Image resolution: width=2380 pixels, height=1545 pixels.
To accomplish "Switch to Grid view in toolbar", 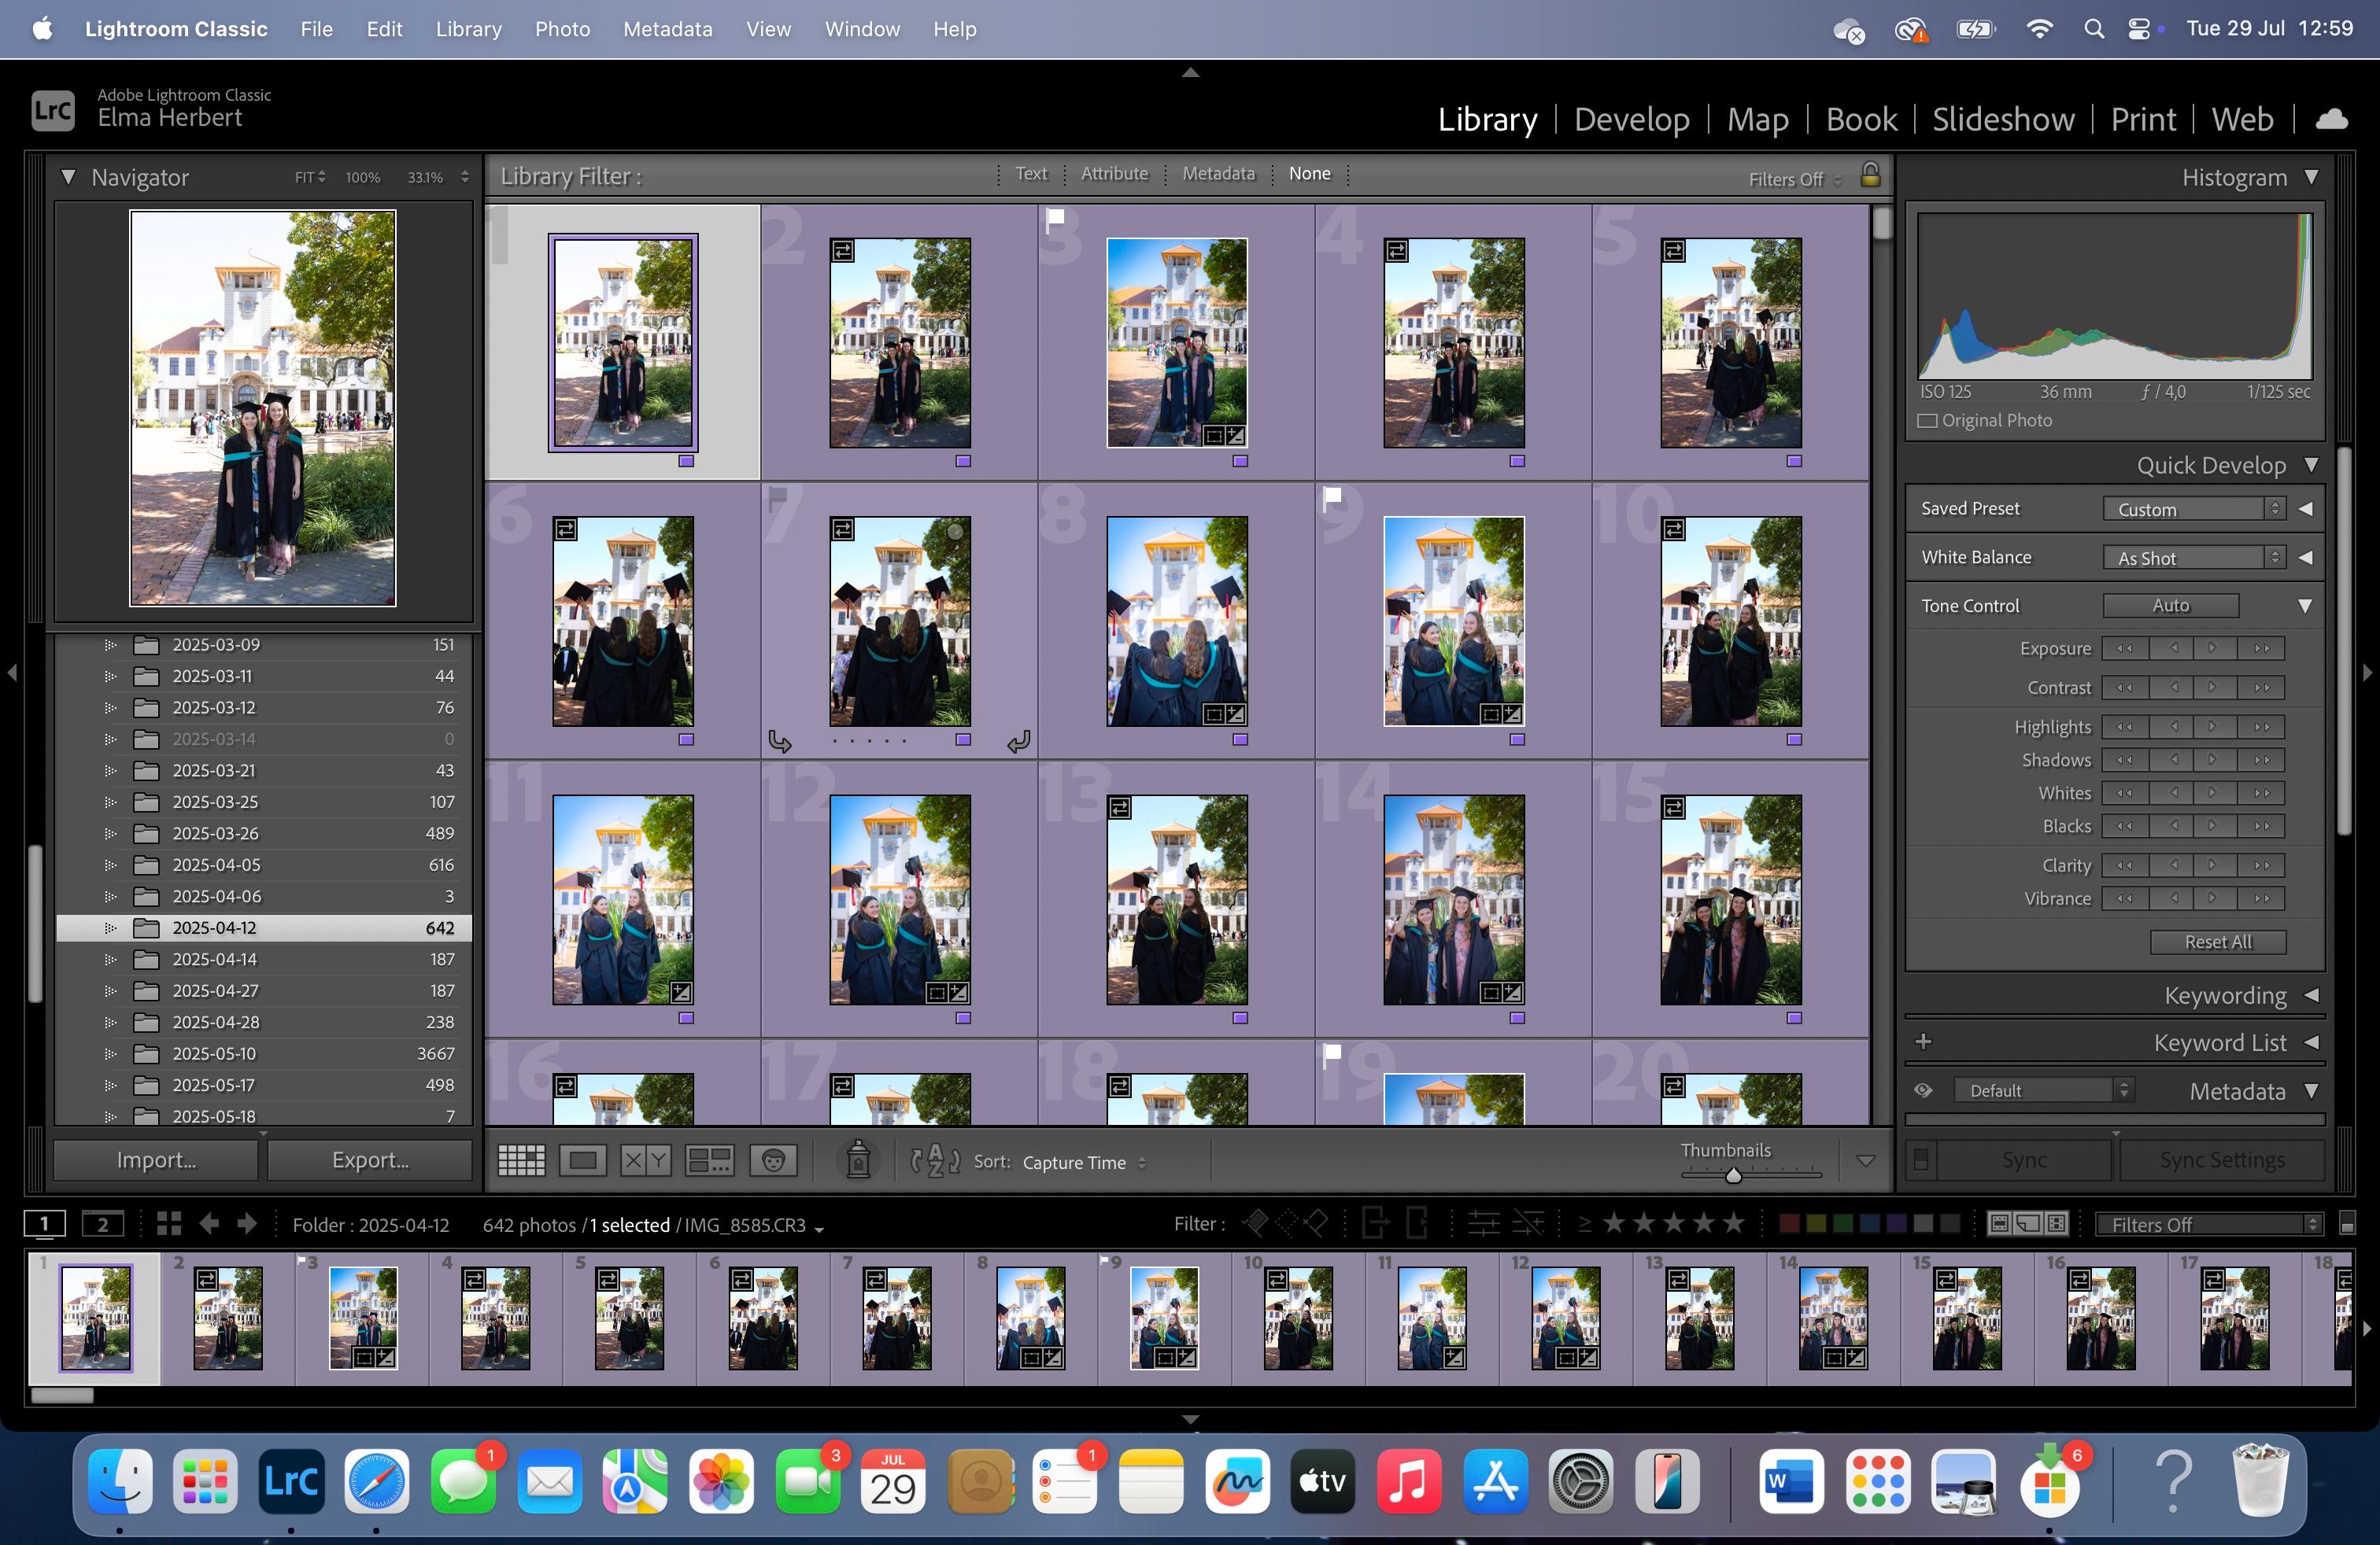I will 521,1160.
